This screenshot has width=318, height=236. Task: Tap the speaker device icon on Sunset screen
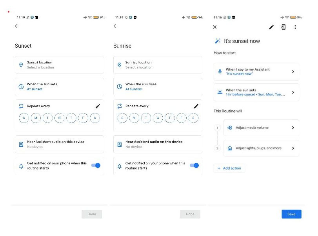(x=21, y=144)
